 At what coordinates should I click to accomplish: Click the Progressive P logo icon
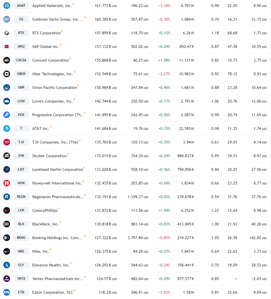[x=7, y=115]
